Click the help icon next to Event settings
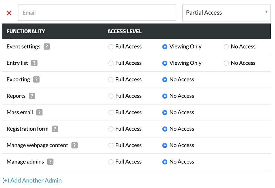This screenshot has height=188, width=275. pyautogui.click(x=47, y=47)
